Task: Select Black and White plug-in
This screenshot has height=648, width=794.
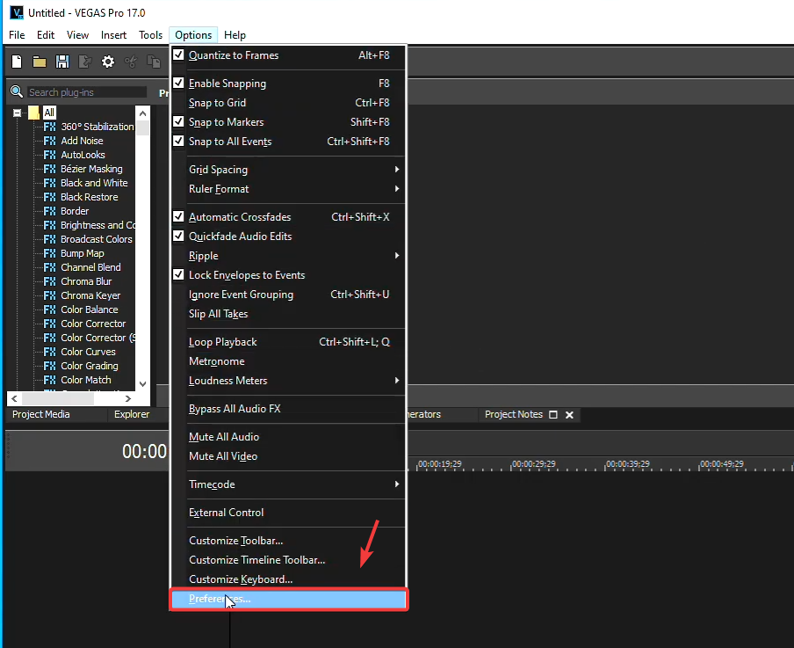Action: point(94,183)
